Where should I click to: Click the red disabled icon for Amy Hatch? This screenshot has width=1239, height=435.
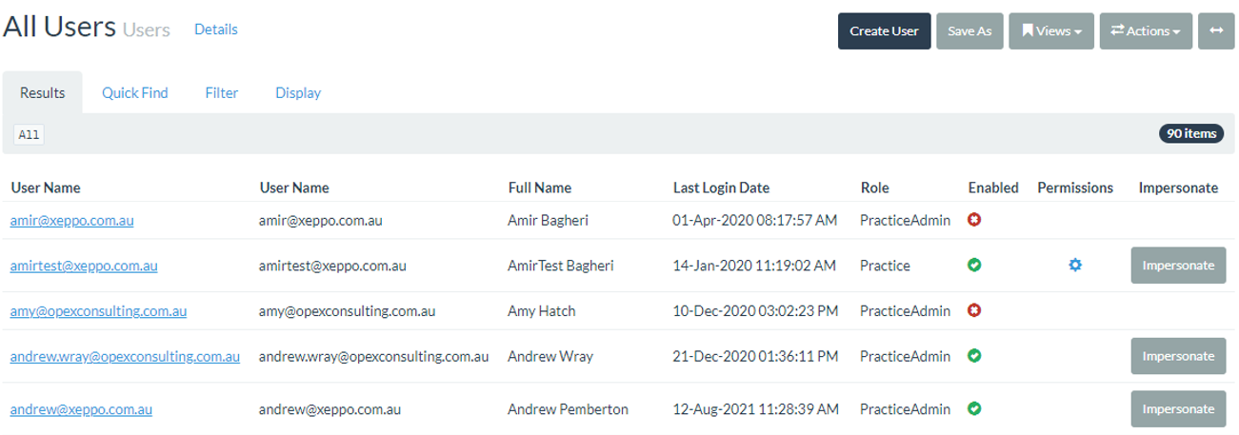click(974, 310)
